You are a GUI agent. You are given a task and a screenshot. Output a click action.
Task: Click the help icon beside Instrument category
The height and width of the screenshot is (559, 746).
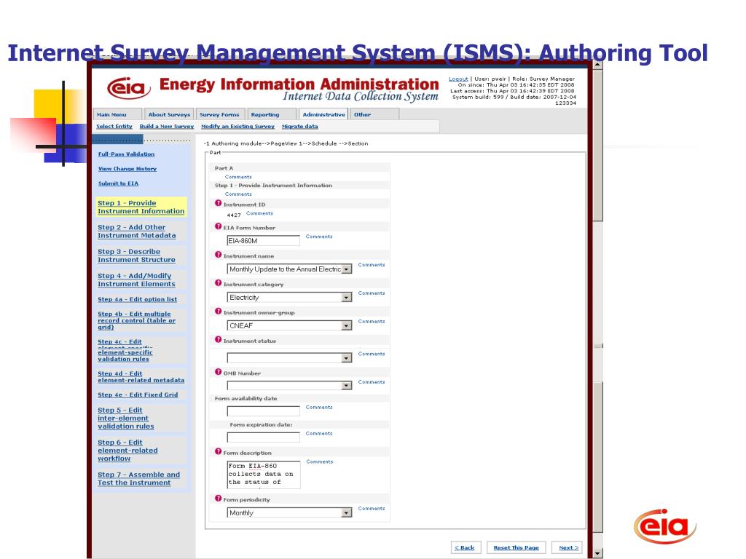click(219, 283)
